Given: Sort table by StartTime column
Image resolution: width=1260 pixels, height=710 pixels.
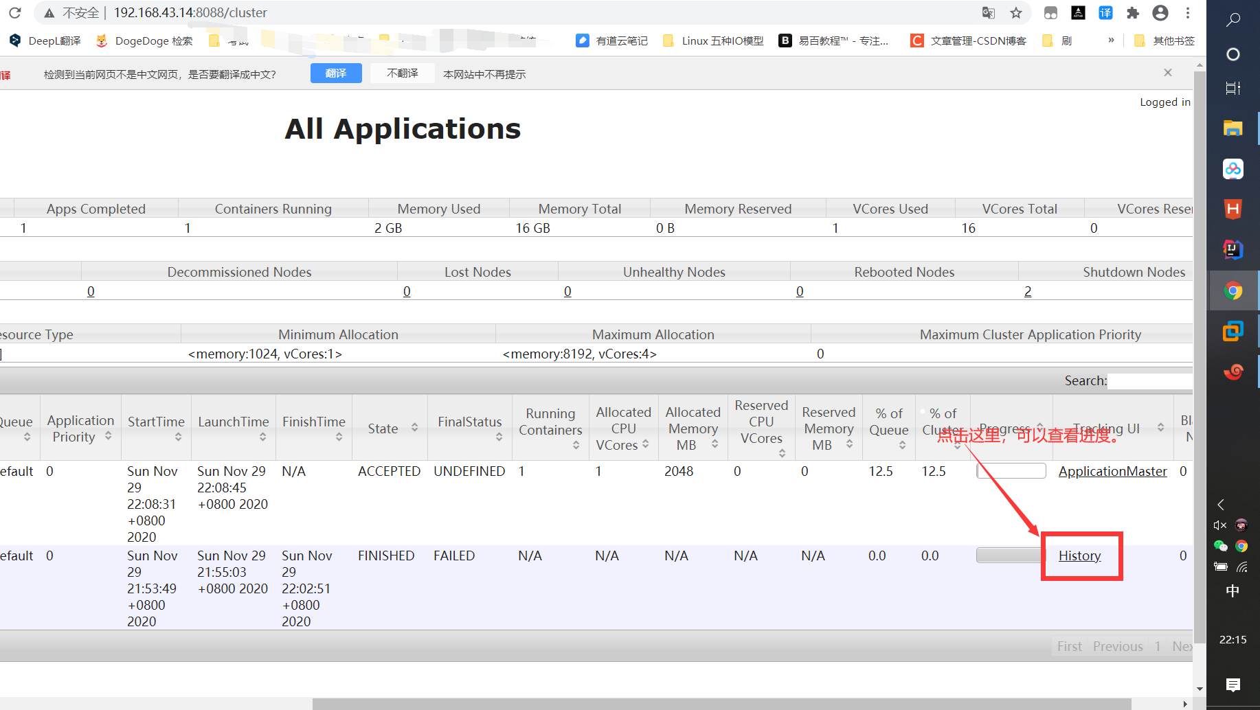Looking at the screenshot, I should click(156, 428).
